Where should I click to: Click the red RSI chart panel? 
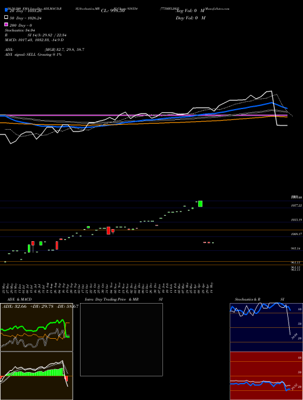tap(266, 376)
